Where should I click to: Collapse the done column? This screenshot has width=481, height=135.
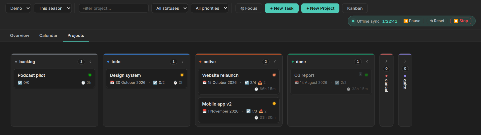[x=367, y=62]
